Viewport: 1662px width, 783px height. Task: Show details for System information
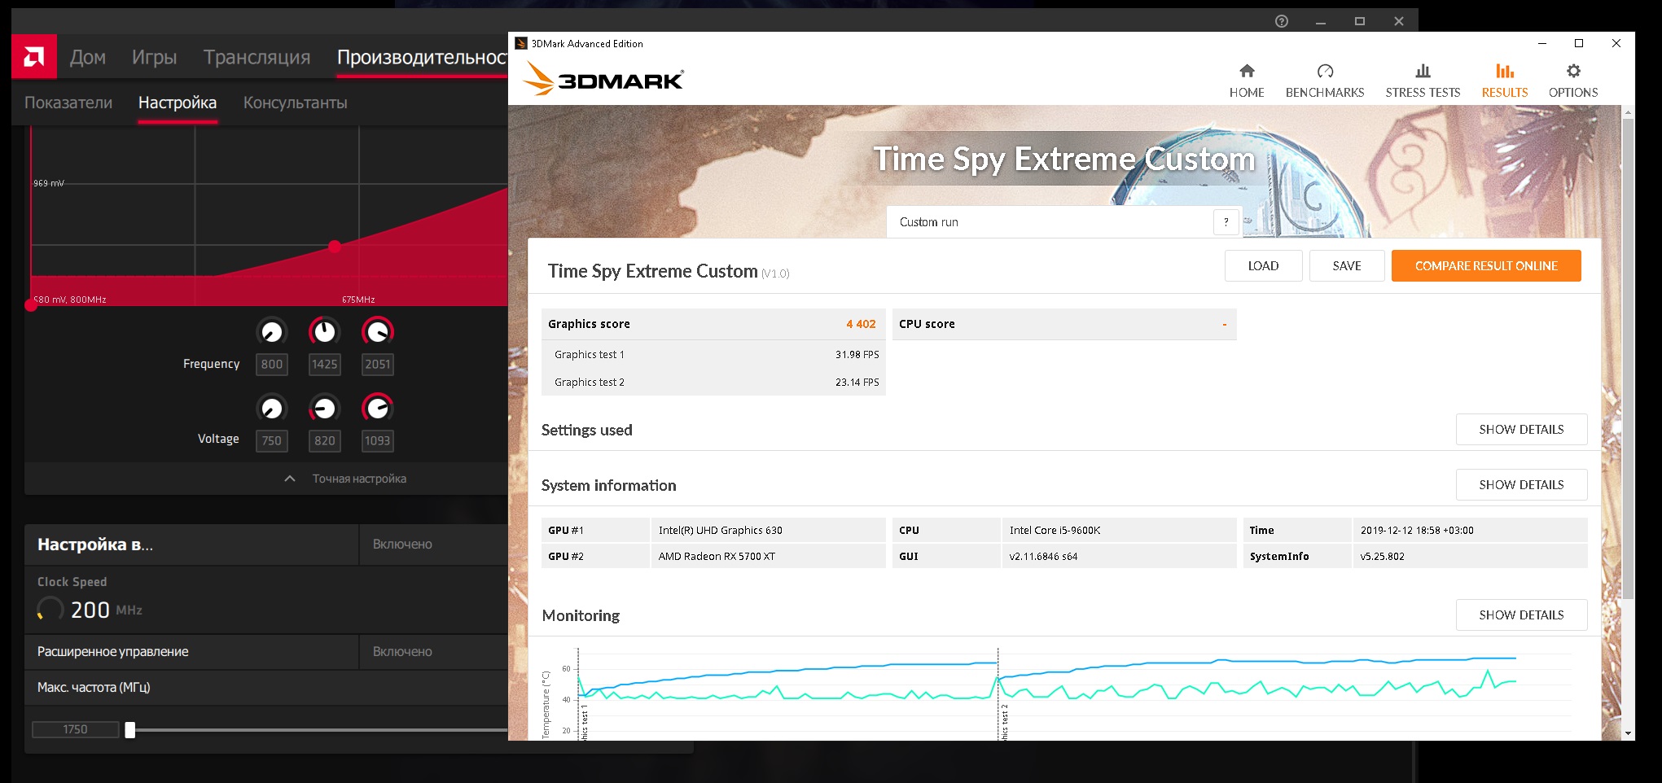pyautogui.click(x=1521, y=485)
